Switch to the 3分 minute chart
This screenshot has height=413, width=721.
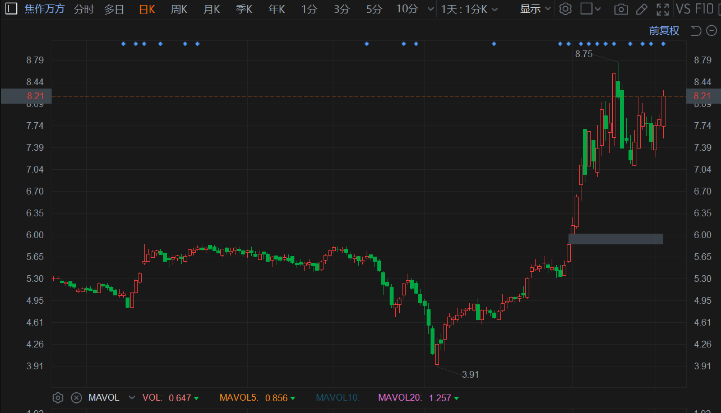click(x=341, y=9)
